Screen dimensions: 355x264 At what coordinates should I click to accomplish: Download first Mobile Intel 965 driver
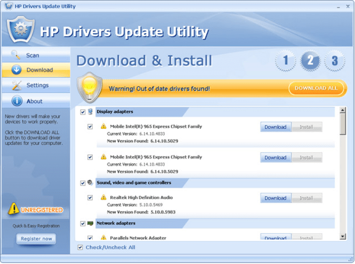[x=275, y=127]
